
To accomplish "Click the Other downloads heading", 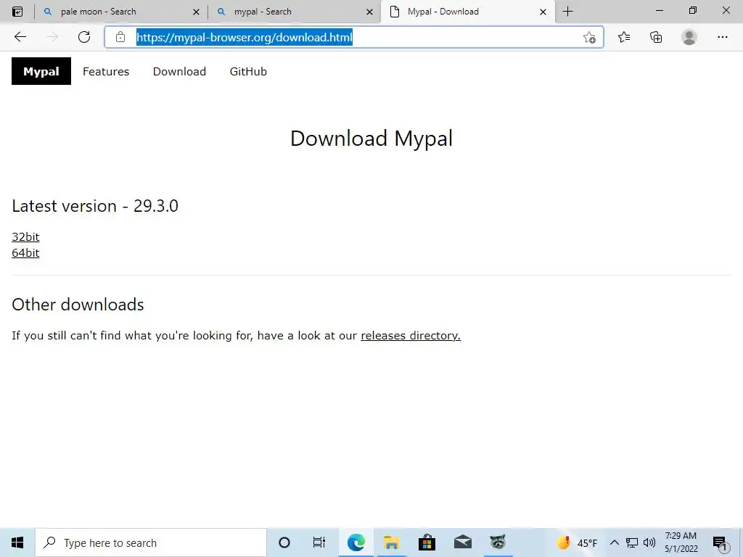I will pyautogui.click(x=78, y=305).
